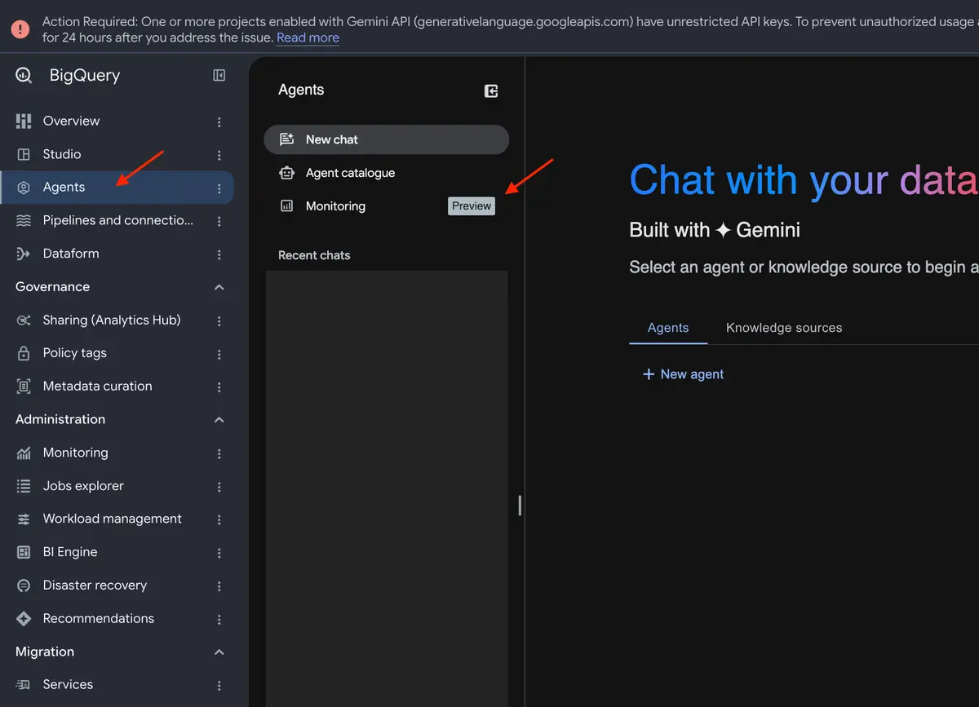979x707 pixels.
Task: Open the more options menu for Studio
Action: (x=219, y=155)
